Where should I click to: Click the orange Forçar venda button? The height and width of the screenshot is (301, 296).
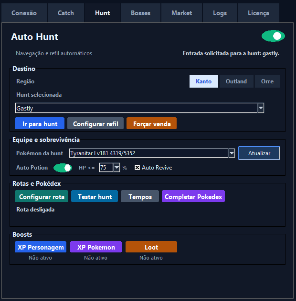click(x=152, y=123)
